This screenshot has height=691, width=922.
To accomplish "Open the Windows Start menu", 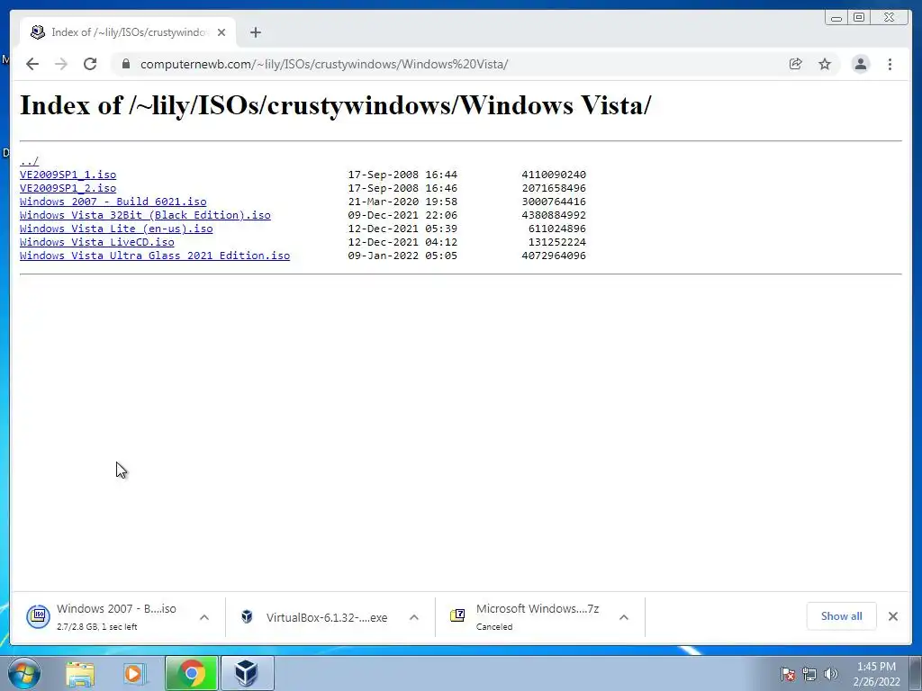I will click(x=24, y=673).
